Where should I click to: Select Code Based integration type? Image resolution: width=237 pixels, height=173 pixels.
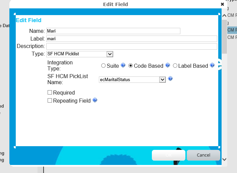click(130, 66)
